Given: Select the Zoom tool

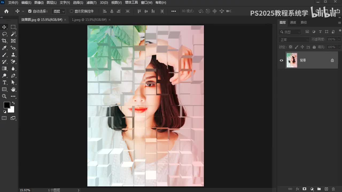Looking at the screenshot, I should 4,96.
